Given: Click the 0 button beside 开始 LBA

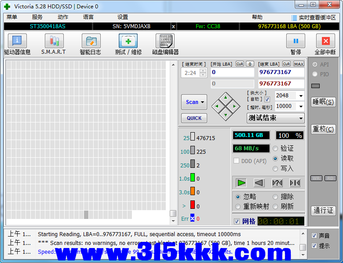Looking at the screenshot, I should pyautogui.click(x=250, y=64).
